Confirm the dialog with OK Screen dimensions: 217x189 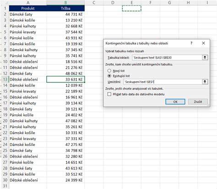[175, 102]
